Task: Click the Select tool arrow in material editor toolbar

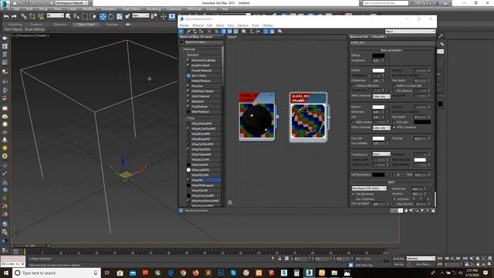Action: pos(181,31)
